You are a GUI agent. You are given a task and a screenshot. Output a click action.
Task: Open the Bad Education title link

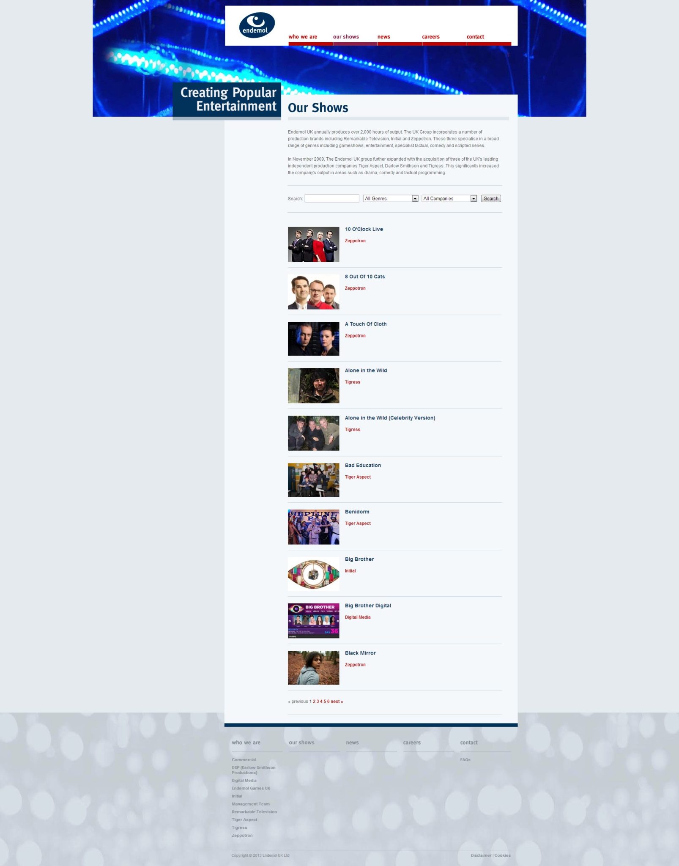point(362,465)
